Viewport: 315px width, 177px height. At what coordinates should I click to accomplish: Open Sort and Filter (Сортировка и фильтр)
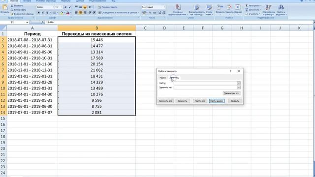pyautogui.click(x=268, y=10)
